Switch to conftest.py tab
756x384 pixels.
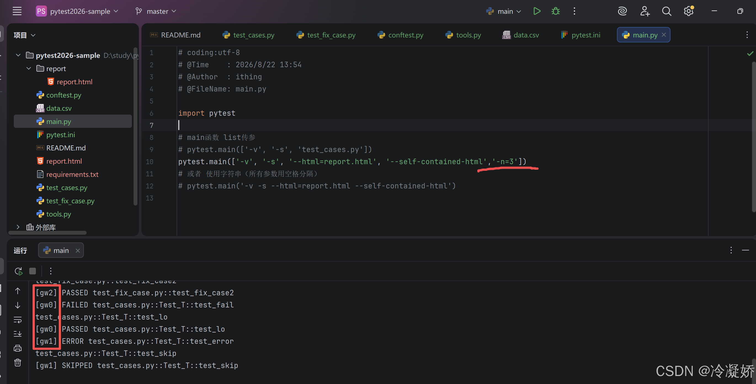(x=400, y=35)
